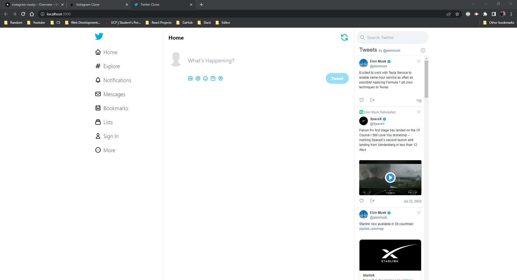Image resolution: width=517 pixels, height=280 pixels.
Task: Click the Twitter bird on retweeted SpaceX tweet
Action: click(419, 112)
